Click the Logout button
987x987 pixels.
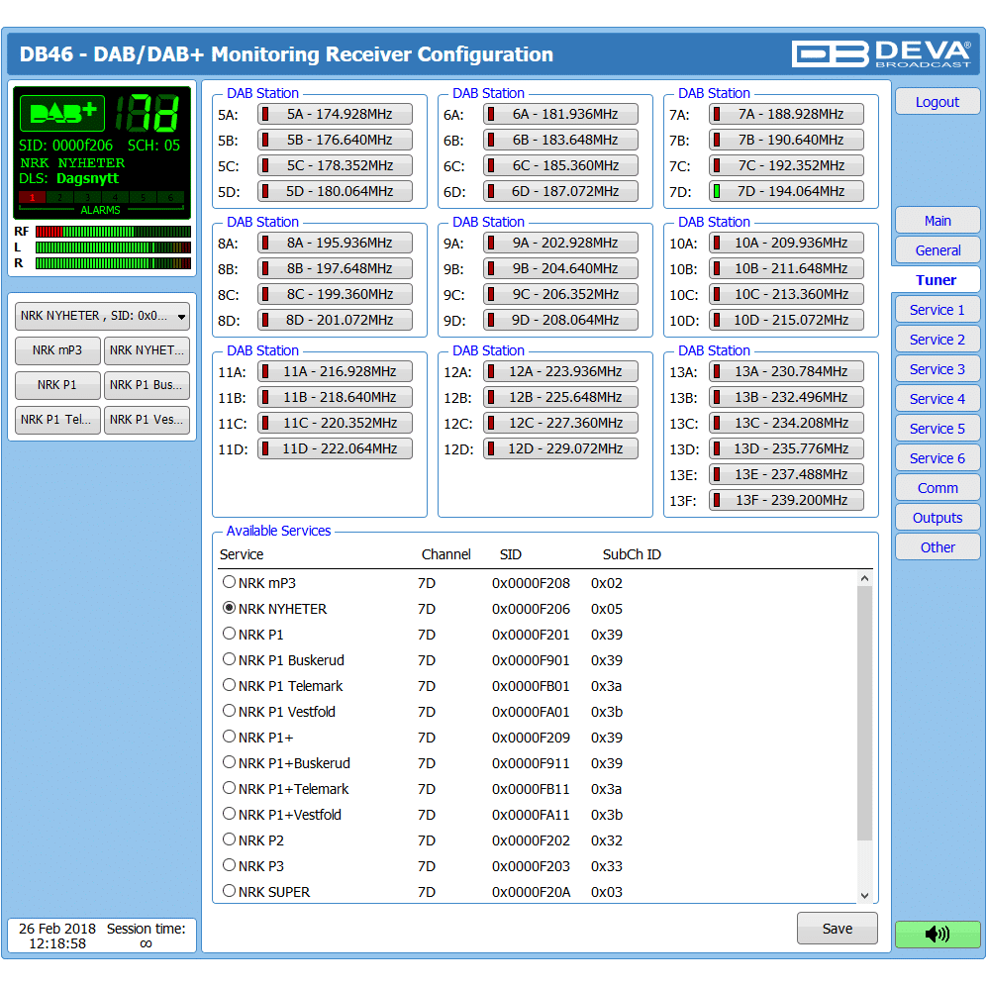(x=937, y=102)
